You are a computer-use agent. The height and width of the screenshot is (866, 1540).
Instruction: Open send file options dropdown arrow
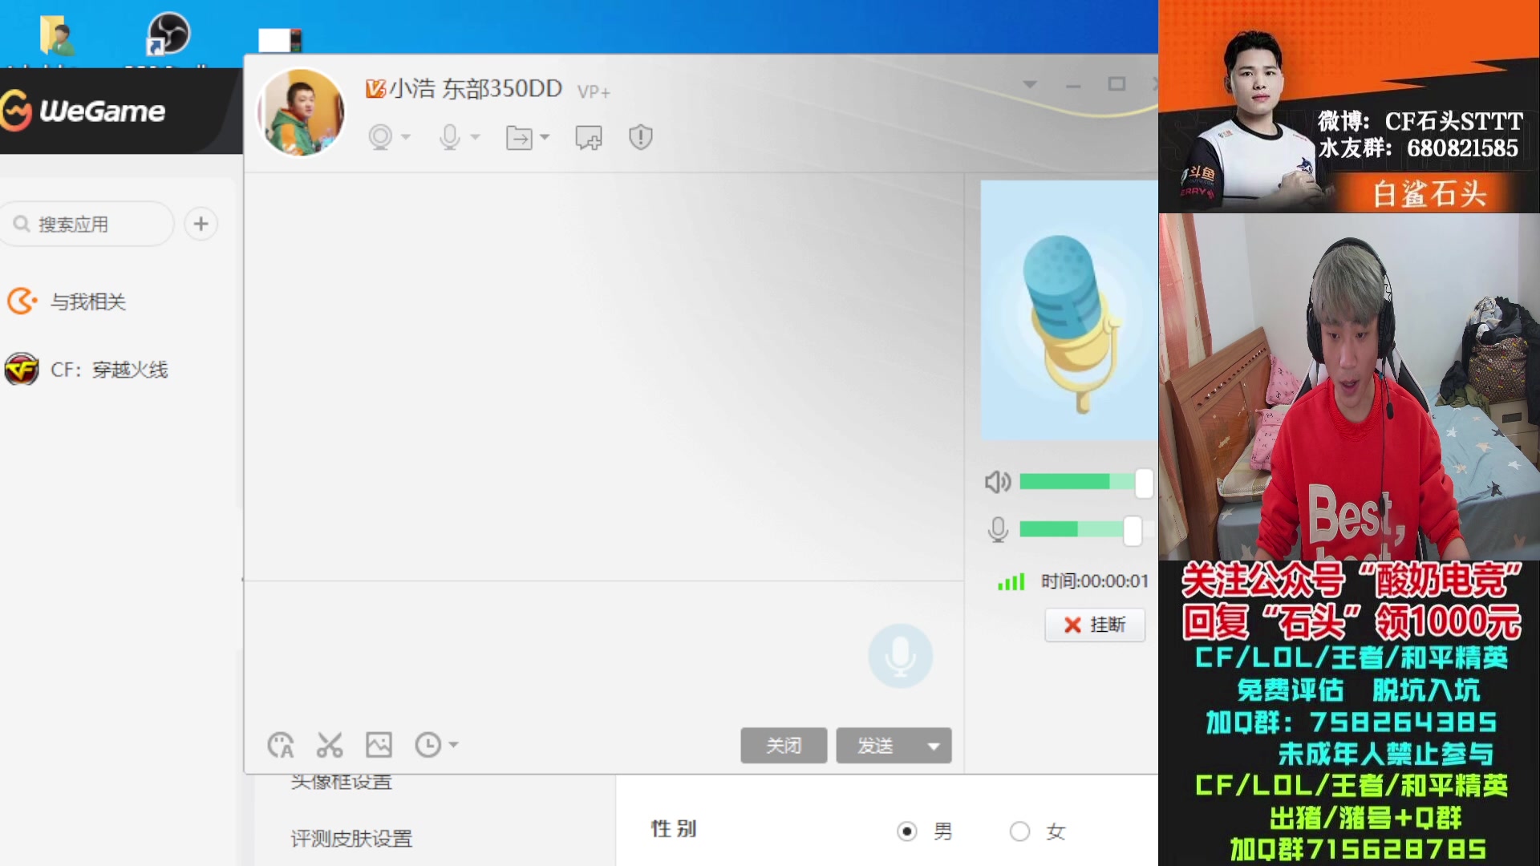(545, 137)
